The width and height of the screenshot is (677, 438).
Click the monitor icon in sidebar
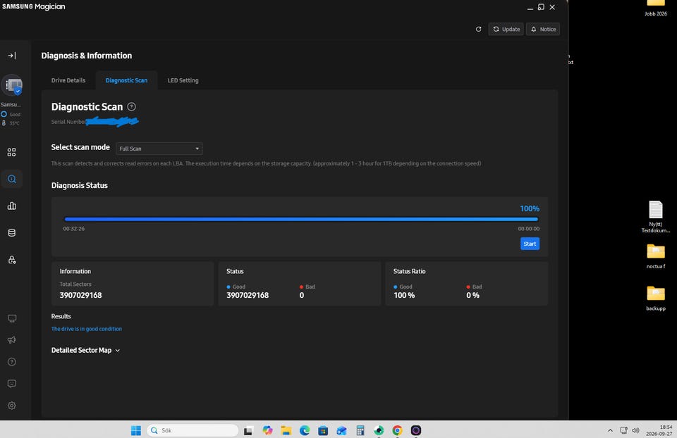click(12, 318)
